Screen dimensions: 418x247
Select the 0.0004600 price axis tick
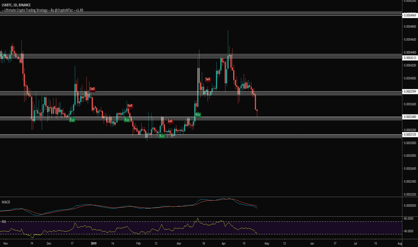[410, 40]
